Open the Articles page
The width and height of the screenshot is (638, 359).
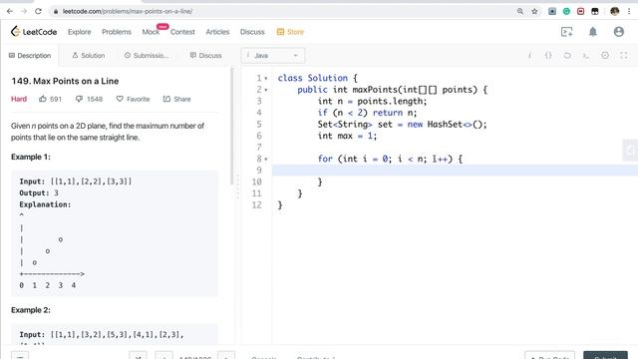(x=217, y=32)
